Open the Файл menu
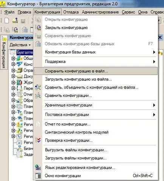Screen dimensions: 164x181 pyautogui.click(x=9, y=12)
